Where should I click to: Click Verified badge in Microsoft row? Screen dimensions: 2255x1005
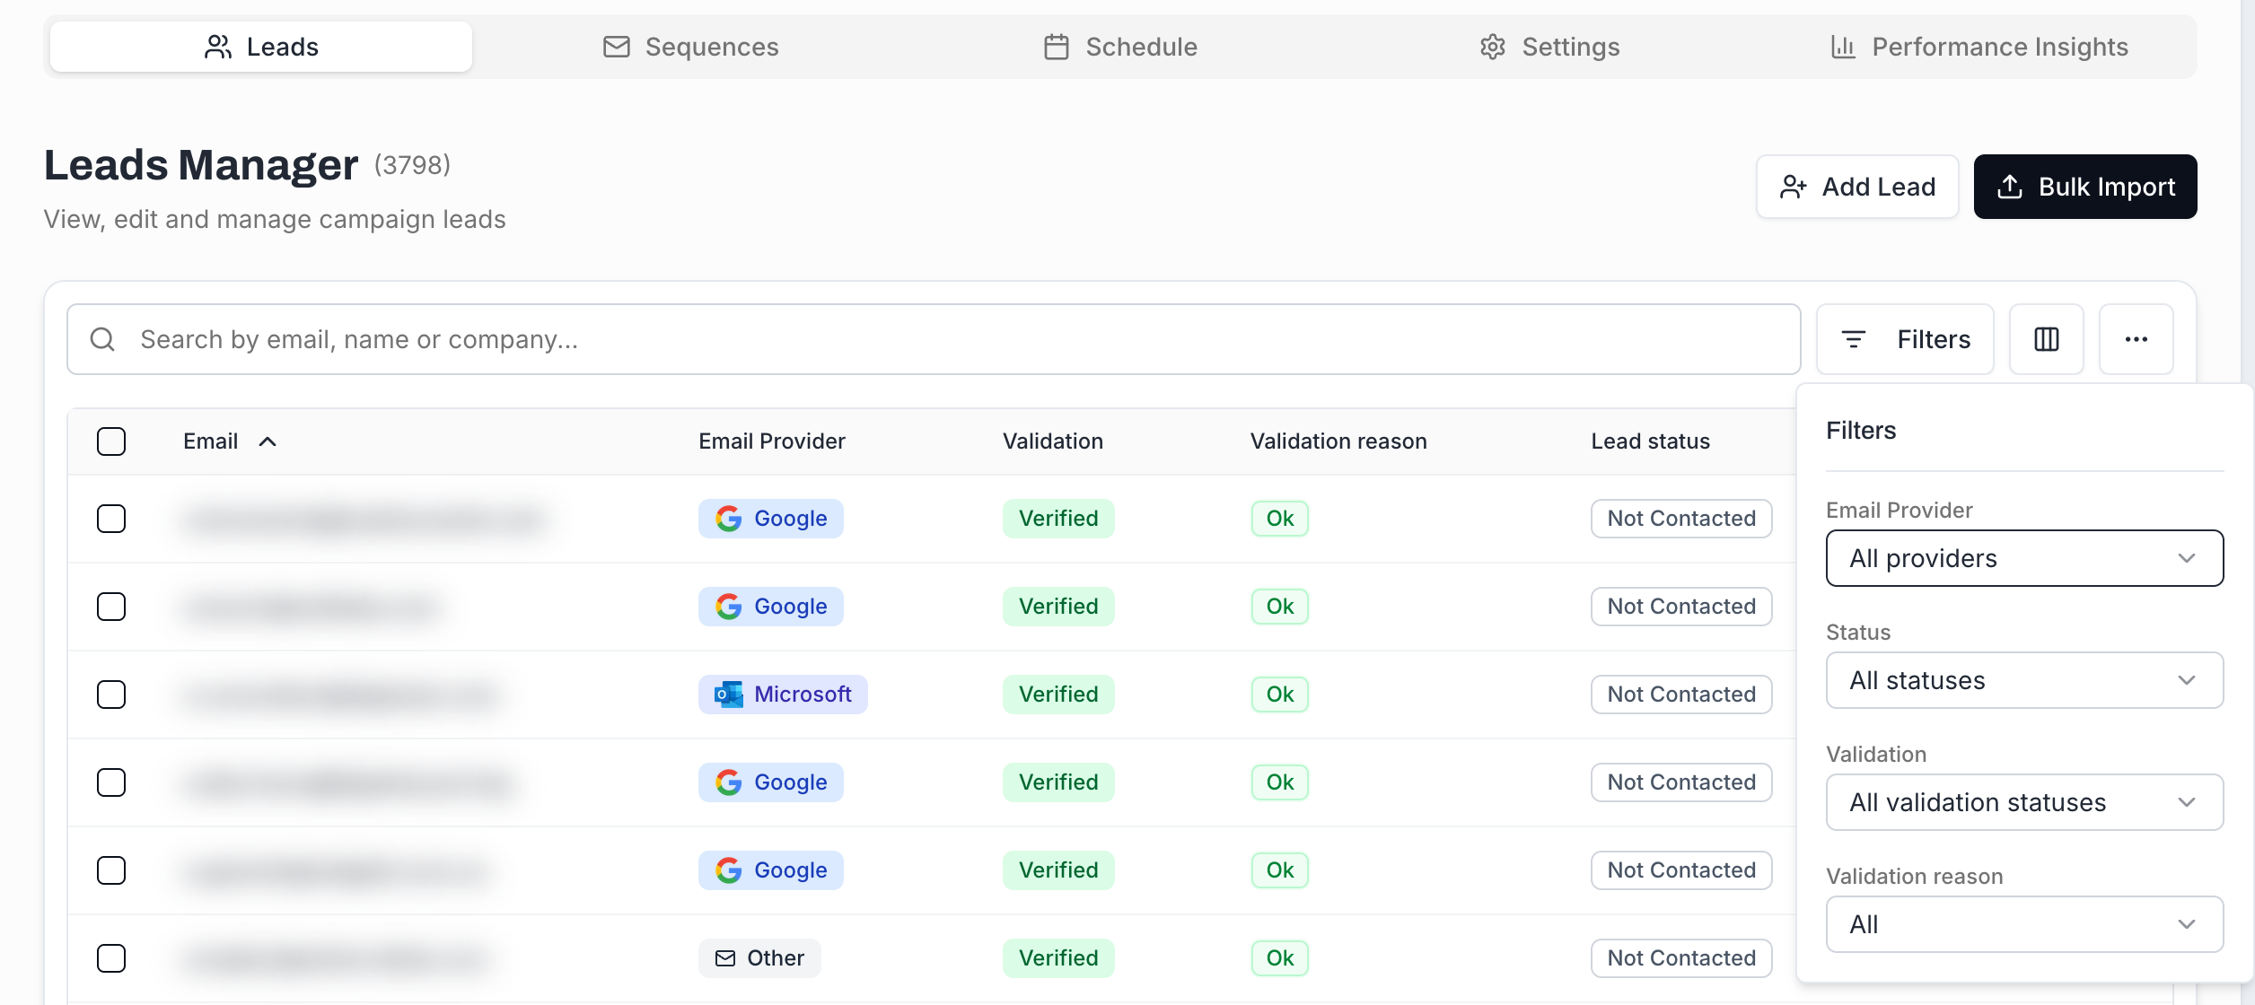click(x=1058, y=695)
